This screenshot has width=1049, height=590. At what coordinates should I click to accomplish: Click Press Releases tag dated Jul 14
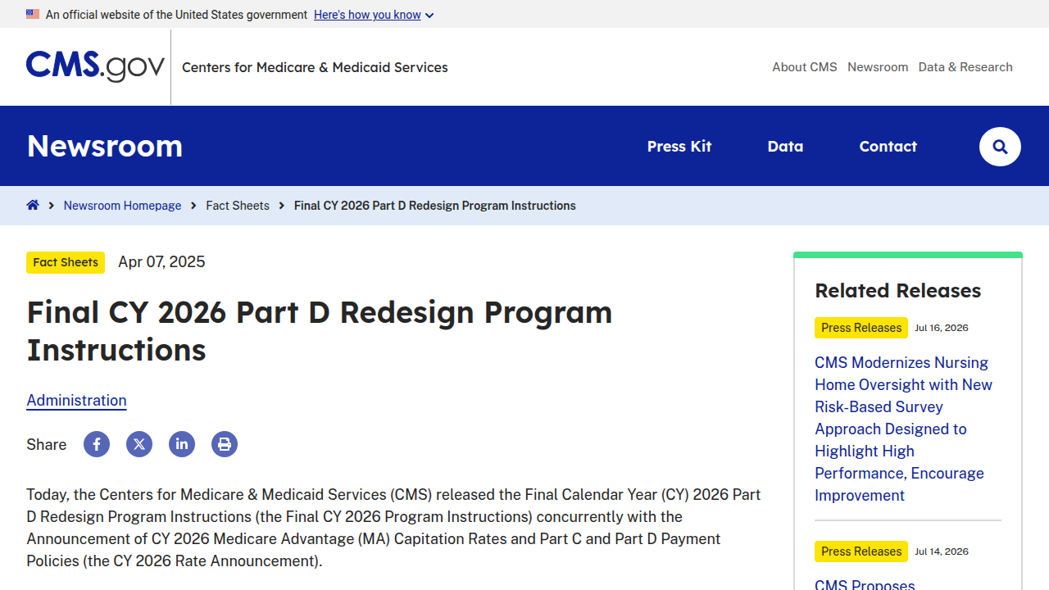[861, 551]
